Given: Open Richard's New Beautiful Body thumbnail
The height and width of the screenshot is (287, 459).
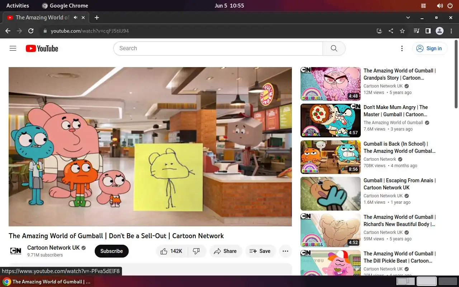Looking at the screenshot, I should (331, 230).
